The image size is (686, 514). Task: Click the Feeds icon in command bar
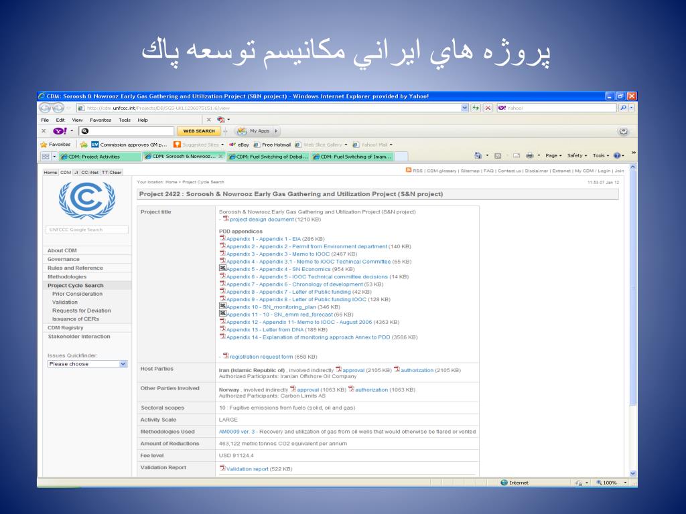pyautogui.click(x=498, y=155)
